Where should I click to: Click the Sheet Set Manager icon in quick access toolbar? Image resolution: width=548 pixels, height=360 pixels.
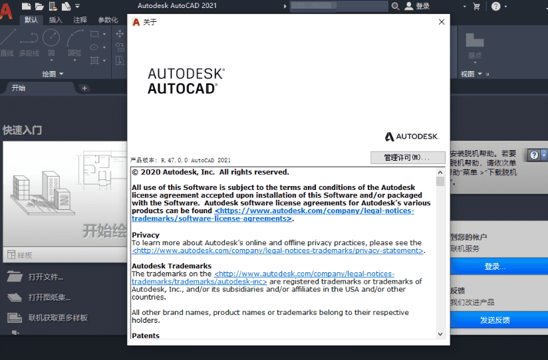point(66,6)
